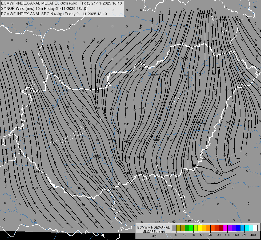Click the bright yellow legend swatch

coord(200,228)
